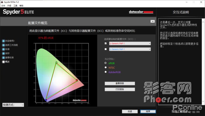Screen dimensions: 205x116
Task: Click the 欢迎使用 step indicator icon
Action: [4, 41]
